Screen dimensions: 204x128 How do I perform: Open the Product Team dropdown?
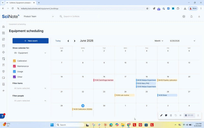pyautogui.click(x=39, y=16)
